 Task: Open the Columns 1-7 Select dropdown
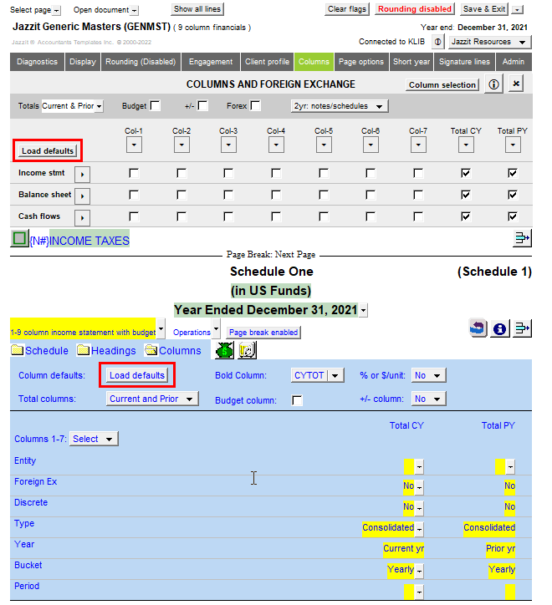94,439
